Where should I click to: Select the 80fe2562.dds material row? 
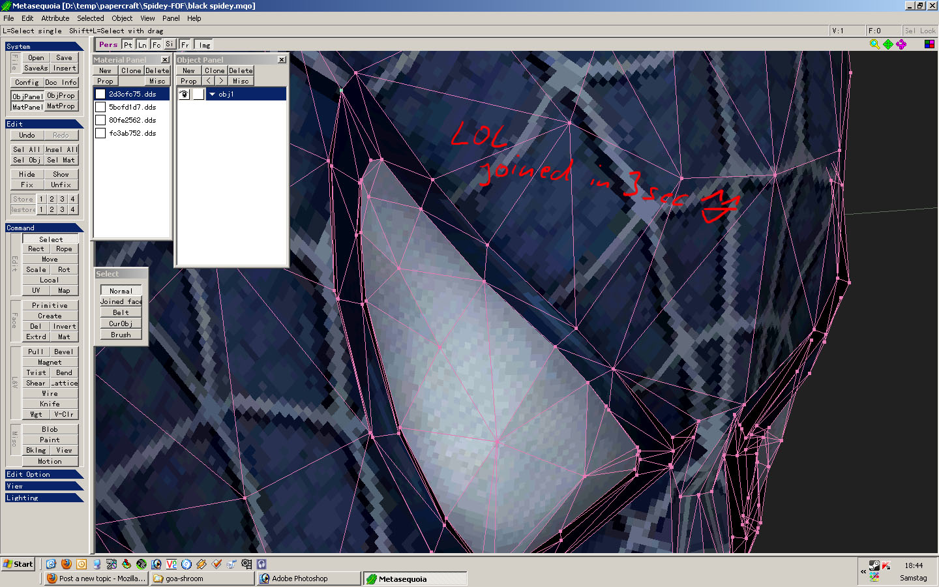coord(132,120)
